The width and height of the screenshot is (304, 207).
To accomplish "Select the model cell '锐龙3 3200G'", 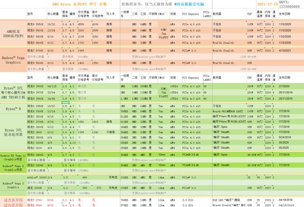I will (35, 166).
